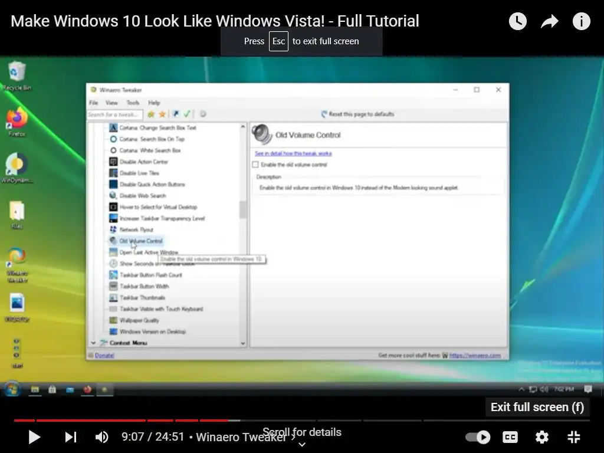Mute the video volume
This screenshot has height=453, width=604.
tap(102, 437)
